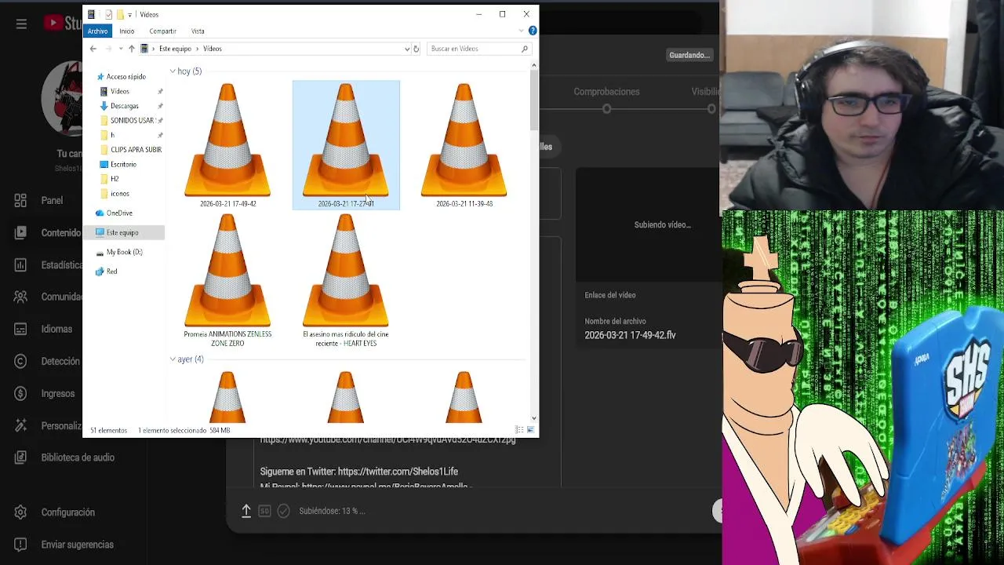Collapse the ayer (4) group

point(173,359)
